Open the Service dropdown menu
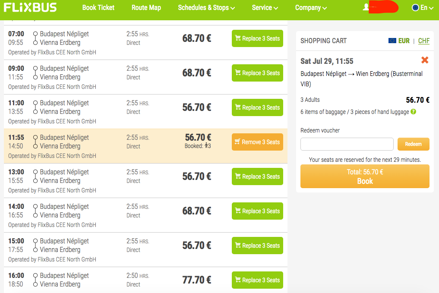439x293 pixels. click(265, 8)
